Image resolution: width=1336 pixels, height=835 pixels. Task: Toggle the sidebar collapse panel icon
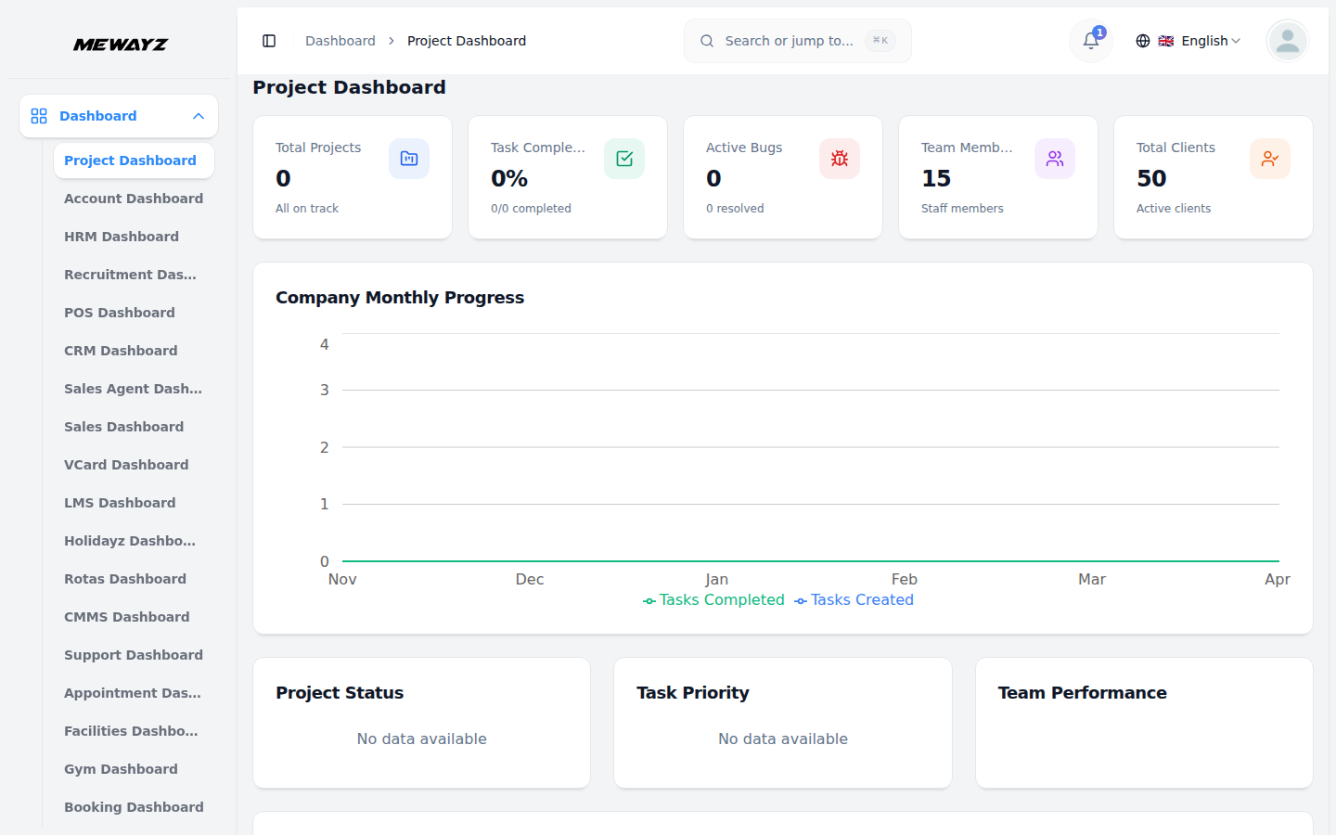tap(269, 41)
